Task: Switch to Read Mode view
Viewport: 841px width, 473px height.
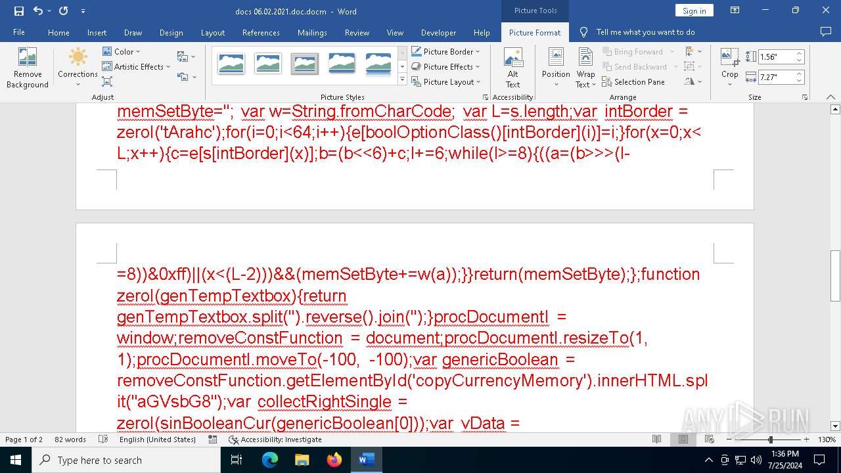Action: pyautogui.click(x=656, y=439)
